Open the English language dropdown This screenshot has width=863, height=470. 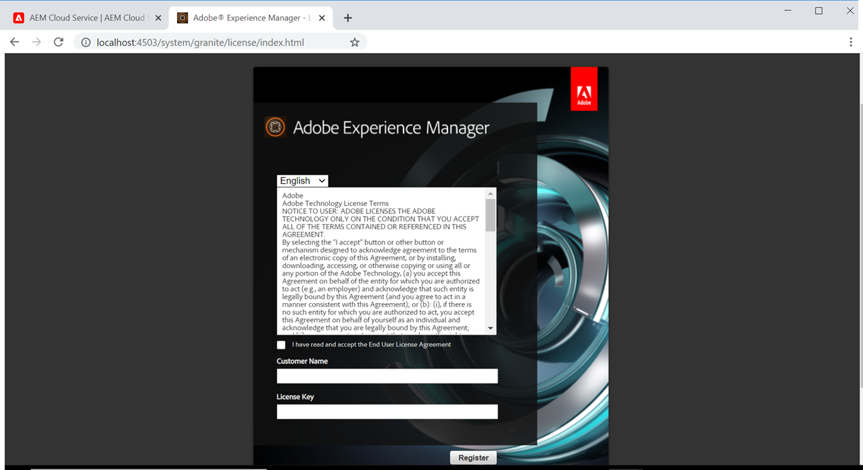point(302,181)
